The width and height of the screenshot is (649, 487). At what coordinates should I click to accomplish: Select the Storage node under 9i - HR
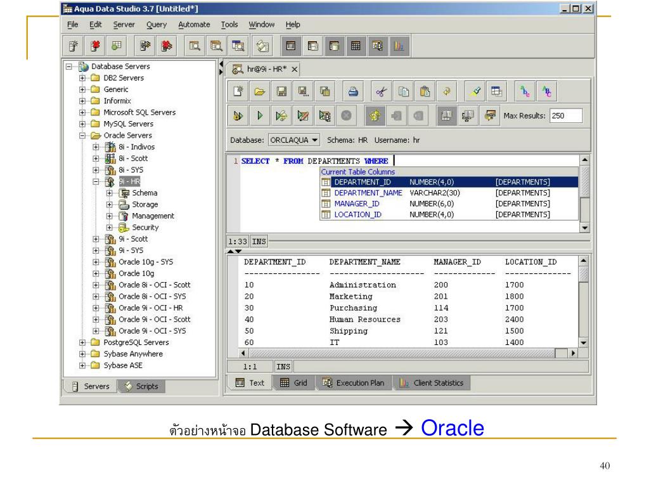pyautogui.click(x=145, y=205)
